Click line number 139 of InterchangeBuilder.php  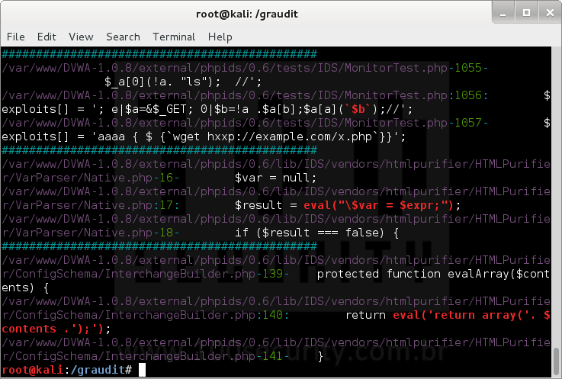tap(272, 274)
